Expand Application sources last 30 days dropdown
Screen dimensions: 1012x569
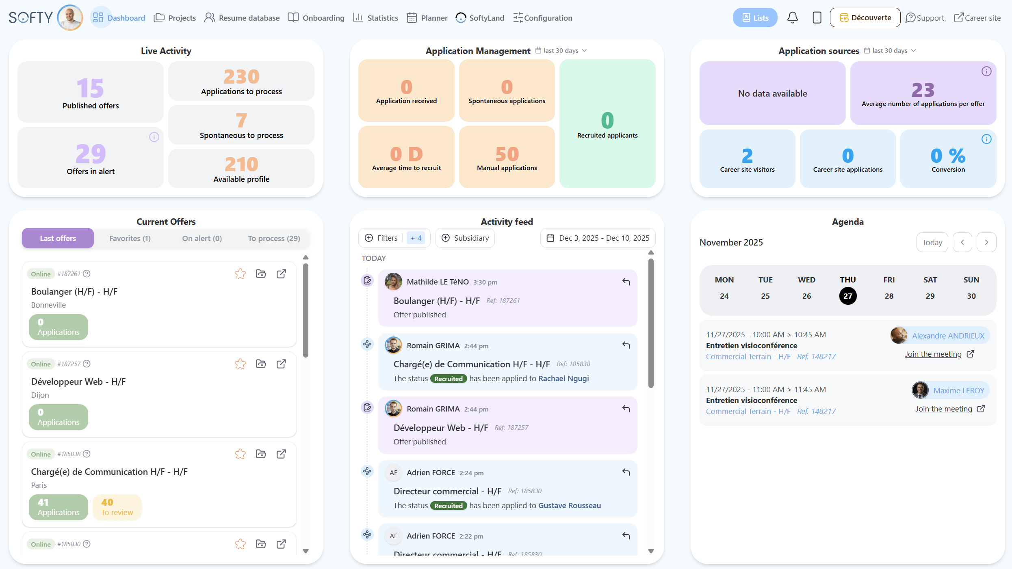[x=890, y=51]
